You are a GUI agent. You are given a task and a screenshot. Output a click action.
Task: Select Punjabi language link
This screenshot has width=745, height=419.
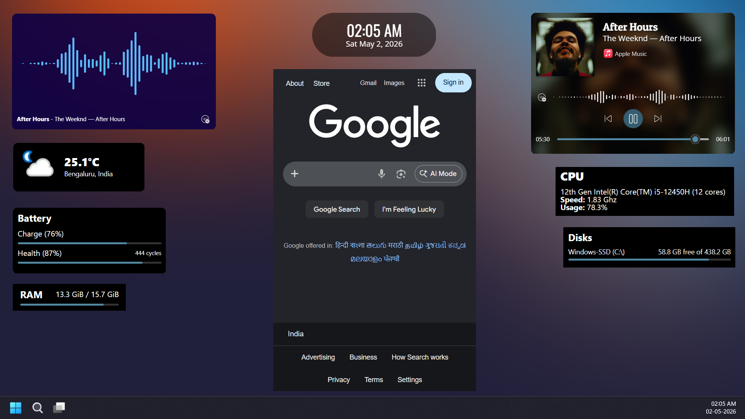click(391, 259)
